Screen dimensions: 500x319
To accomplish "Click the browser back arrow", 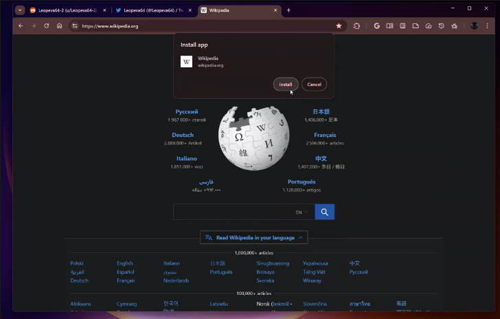I will coord(21,26).
